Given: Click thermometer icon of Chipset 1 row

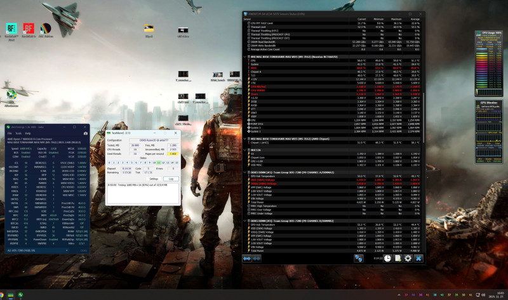Looking at the screenshot, I should point(249,143).
